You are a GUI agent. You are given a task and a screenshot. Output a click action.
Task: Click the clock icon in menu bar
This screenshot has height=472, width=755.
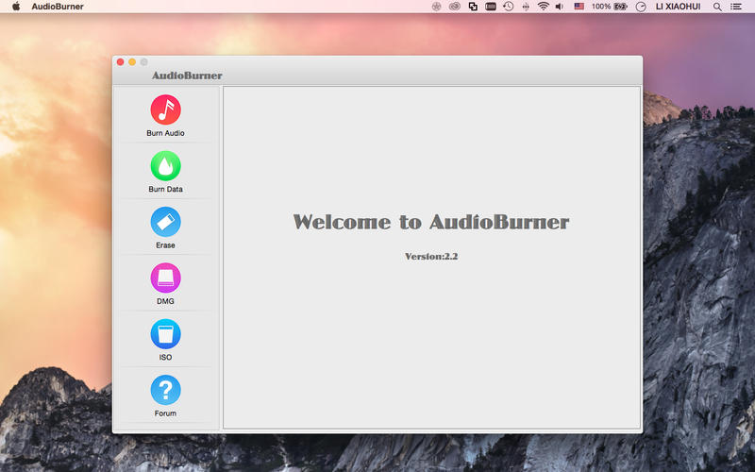[x=641, y=7]
